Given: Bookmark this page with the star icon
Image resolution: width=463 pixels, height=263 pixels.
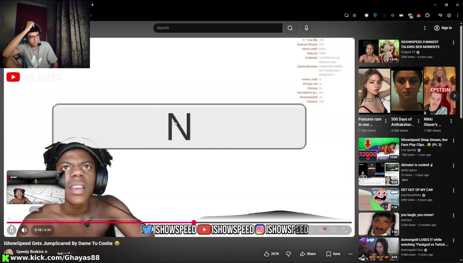Looking at the screenshot, I should [x=354, y=15].
